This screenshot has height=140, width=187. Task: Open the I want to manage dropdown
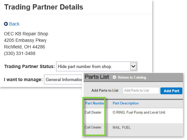point(63,79)
